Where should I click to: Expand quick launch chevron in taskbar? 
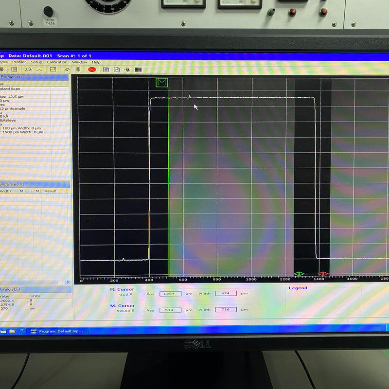22,330
